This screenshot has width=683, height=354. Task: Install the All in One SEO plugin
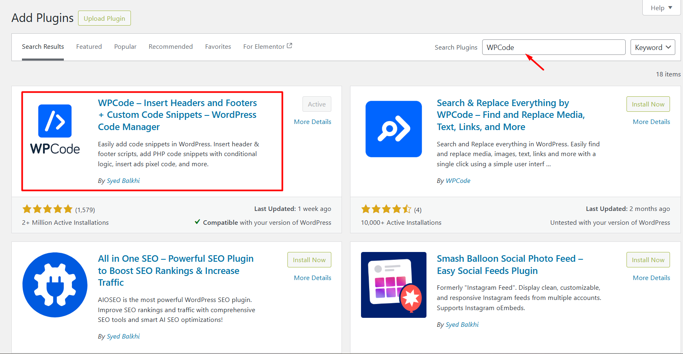309,260
